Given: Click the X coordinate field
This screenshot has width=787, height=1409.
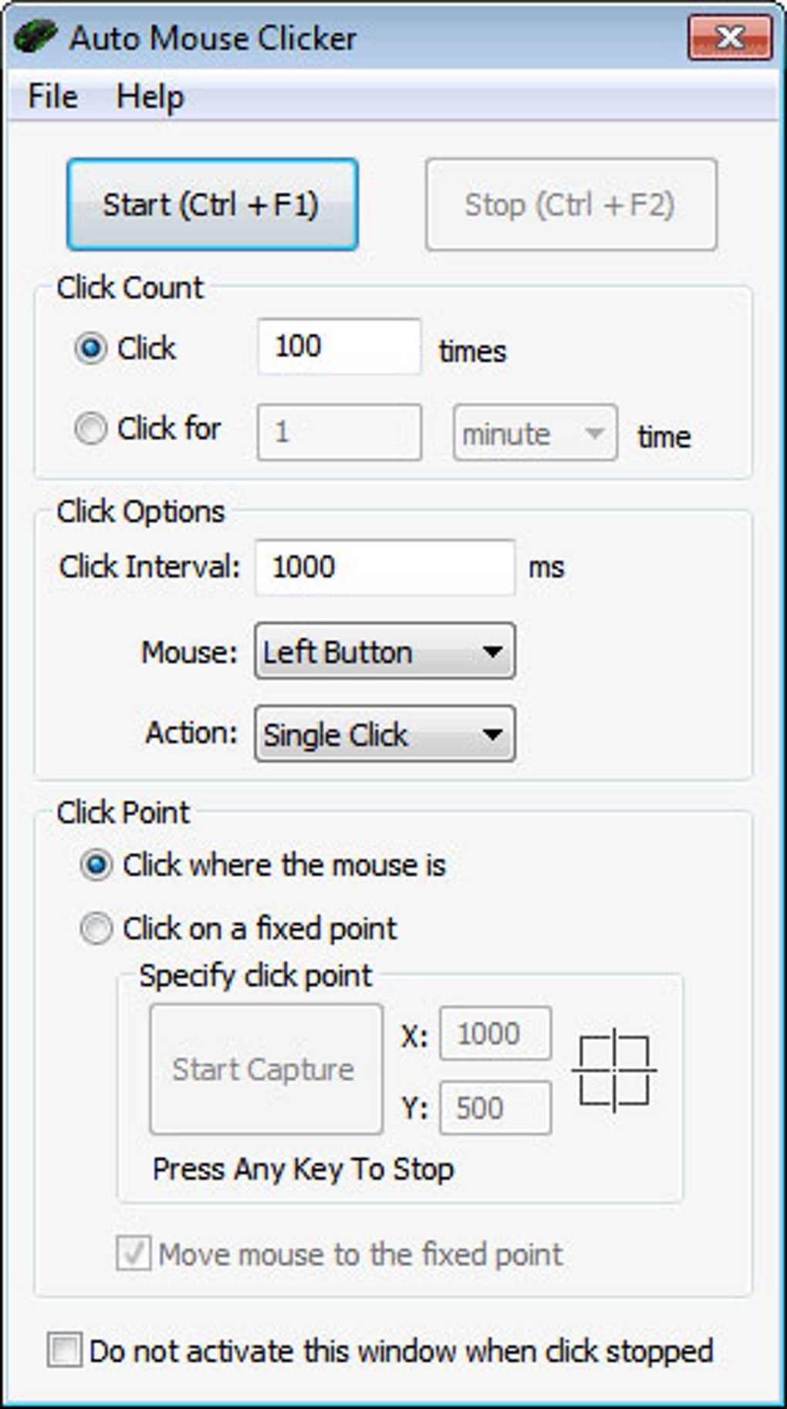Looking at the screenshot, I should point(495,1034).
